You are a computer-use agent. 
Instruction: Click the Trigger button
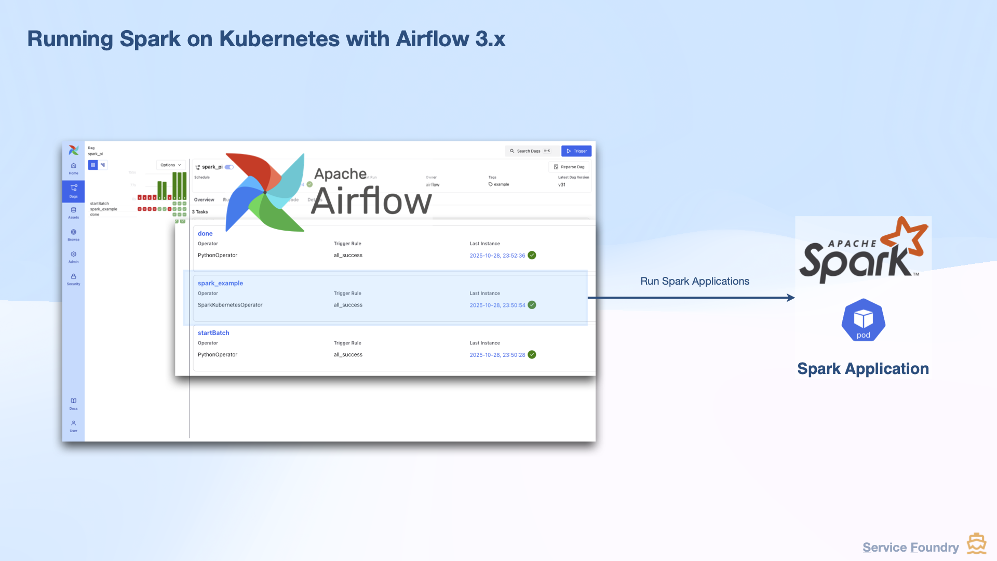click(576, 151)
